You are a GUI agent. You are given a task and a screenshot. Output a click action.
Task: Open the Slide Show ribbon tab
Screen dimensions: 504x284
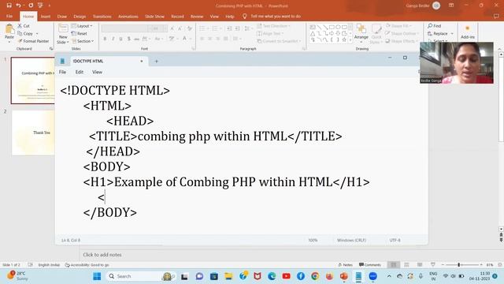(154, 16)
